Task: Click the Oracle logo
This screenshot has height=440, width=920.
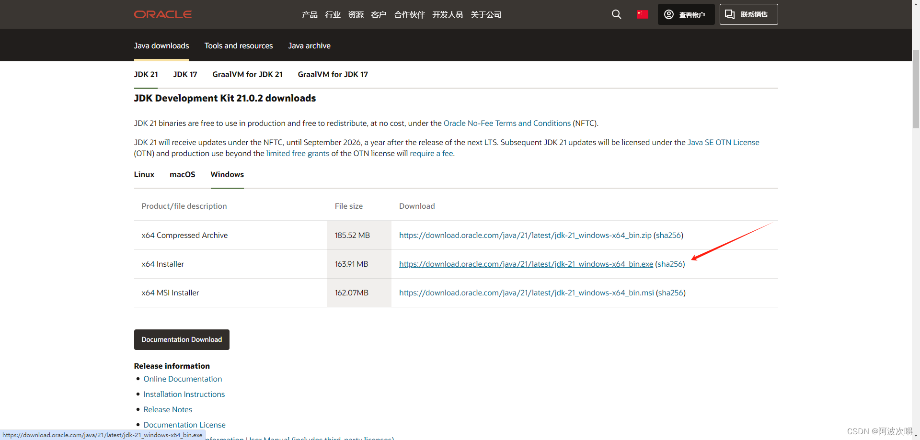Action: 163,14
